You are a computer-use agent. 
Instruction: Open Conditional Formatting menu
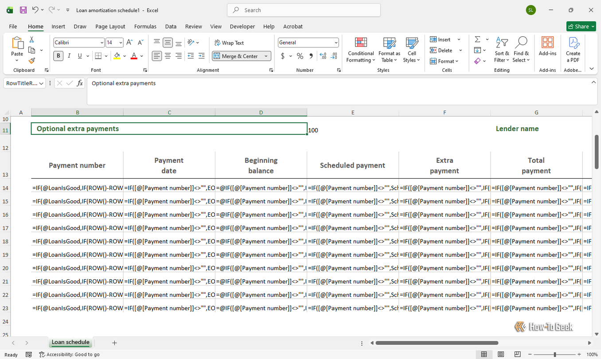click(x=361, y=50)
